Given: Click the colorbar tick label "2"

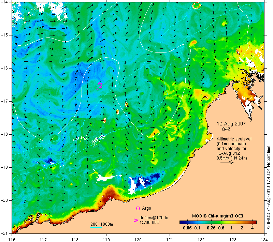Looking at the screenshot, I should (x=242, y=228).
